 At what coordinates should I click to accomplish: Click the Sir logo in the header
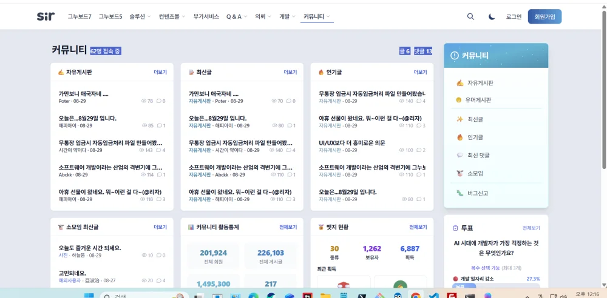[x=46, y=16]
